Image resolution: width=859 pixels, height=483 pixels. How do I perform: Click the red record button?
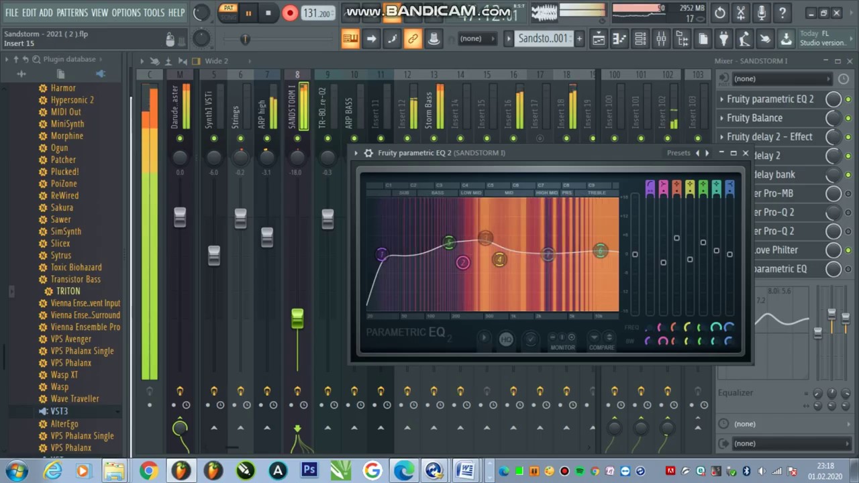290,13
